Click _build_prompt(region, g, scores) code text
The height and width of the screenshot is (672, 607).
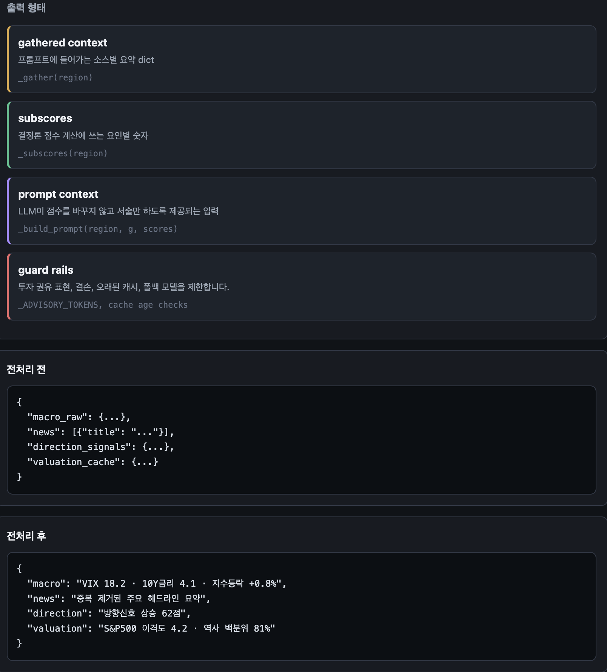coord(98,229)
